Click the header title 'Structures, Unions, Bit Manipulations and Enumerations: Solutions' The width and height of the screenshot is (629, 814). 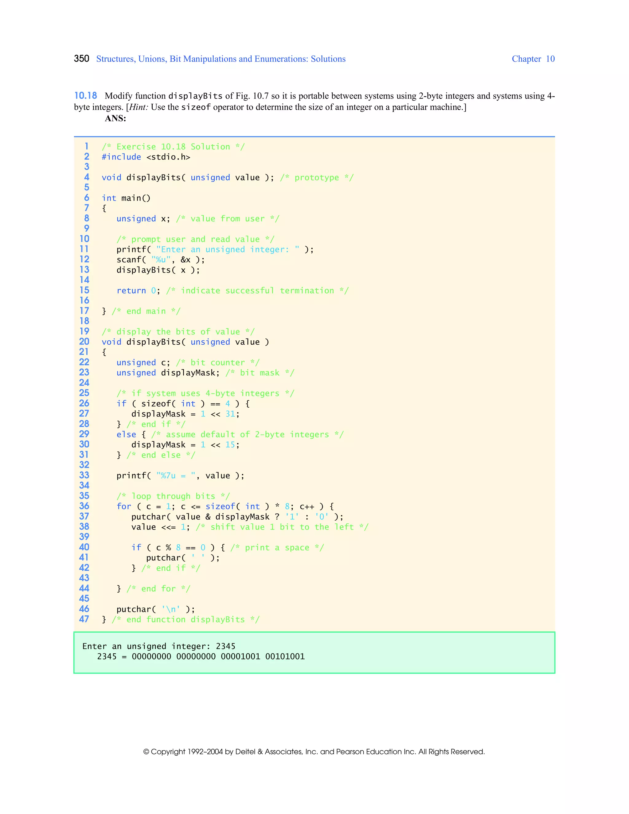click(221, 59)
